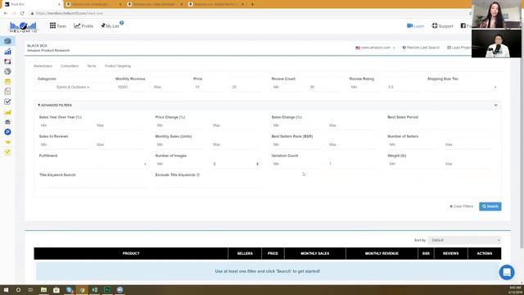Open the Helium 10 logo home link
The image size is (524, 295).
[23, 27]
